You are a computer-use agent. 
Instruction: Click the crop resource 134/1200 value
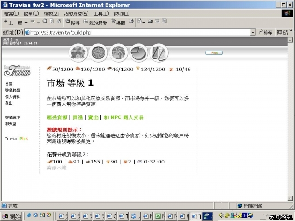[x=153, y=70]
